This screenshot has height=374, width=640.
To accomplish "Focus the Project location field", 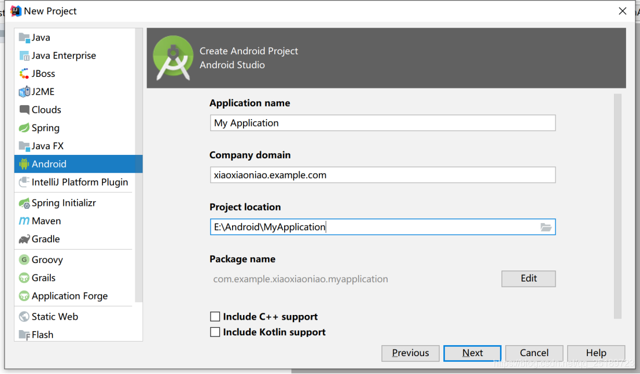I will (382, 227).
